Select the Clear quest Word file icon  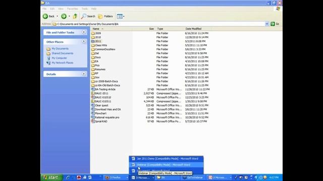tap(93, 105)
